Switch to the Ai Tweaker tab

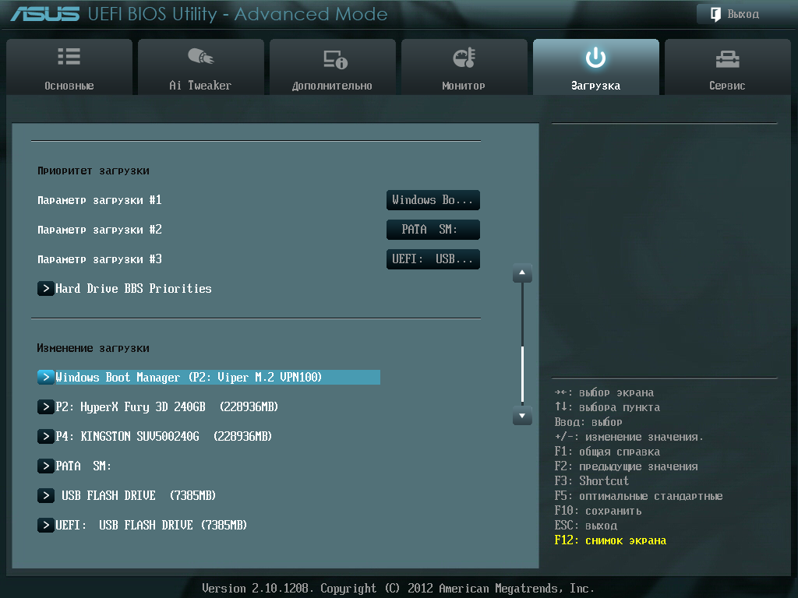pyautogui.click(x=201, y=67)
